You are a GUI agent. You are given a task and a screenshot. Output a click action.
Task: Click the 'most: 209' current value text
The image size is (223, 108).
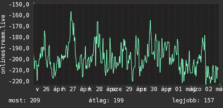(x=24, y=100)
